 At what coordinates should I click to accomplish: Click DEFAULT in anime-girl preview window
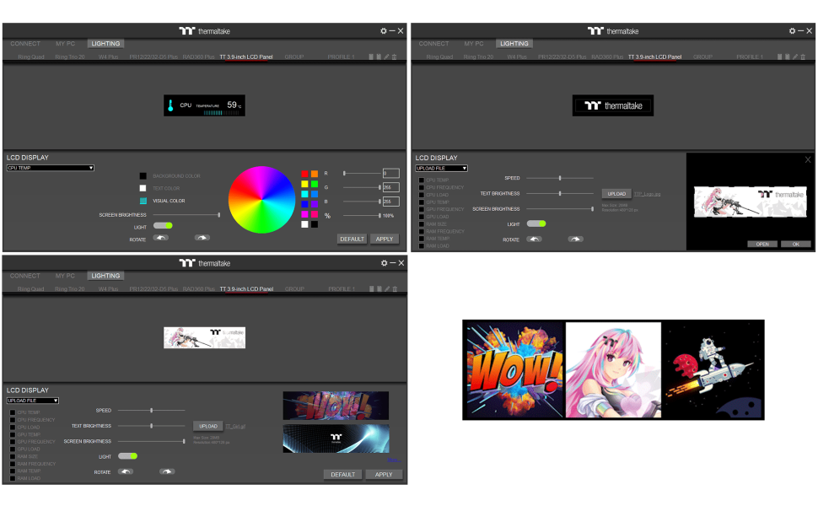(342, 474)
